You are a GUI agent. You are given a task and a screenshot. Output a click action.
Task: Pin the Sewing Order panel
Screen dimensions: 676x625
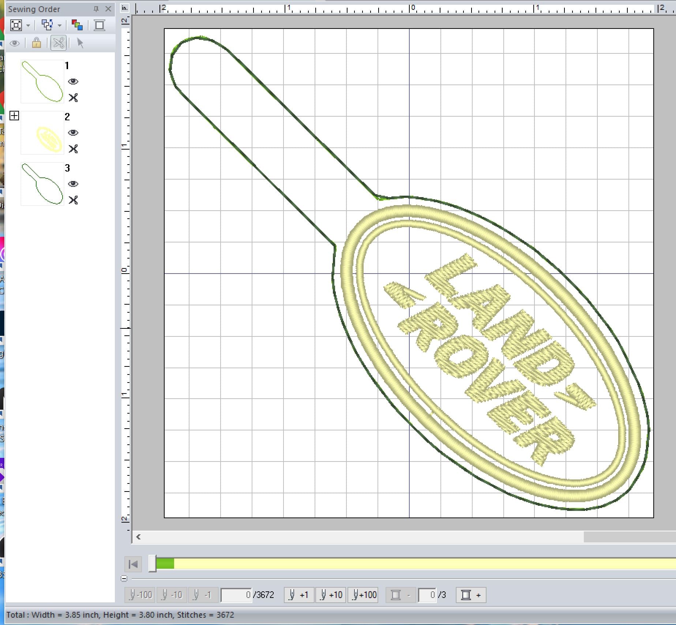click(x=96, y=9)
